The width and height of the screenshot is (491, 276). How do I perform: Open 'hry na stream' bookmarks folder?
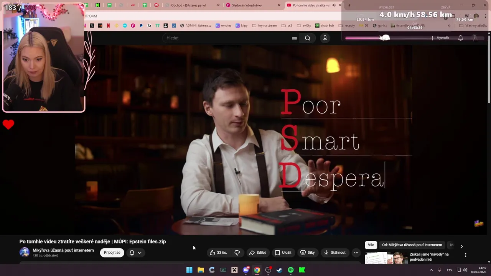pyautogui.click(x=264, y=26)
